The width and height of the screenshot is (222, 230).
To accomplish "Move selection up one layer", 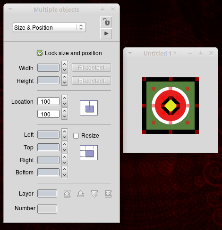I will tap(81, 194).
